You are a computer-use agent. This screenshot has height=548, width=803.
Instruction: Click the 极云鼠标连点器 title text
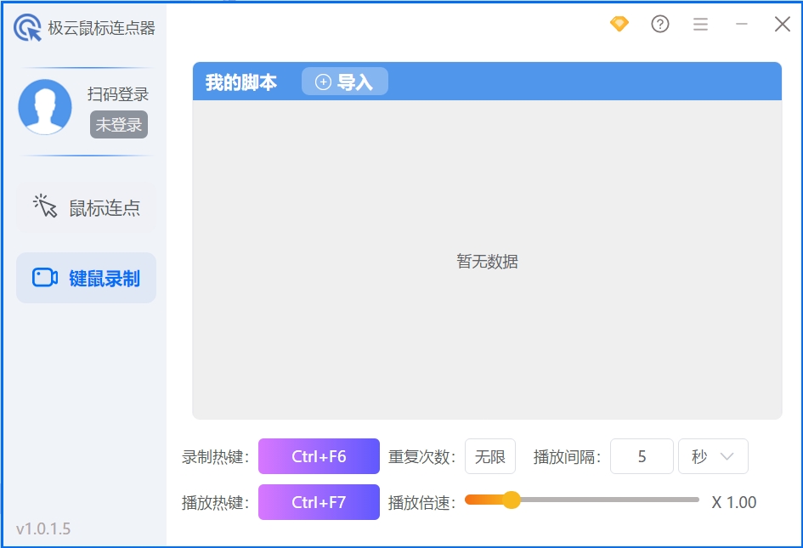101,28
